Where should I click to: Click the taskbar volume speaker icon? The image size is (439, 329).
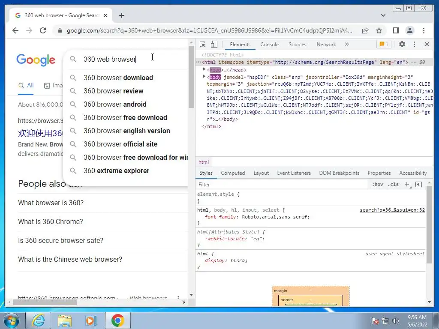click(396, 321)
